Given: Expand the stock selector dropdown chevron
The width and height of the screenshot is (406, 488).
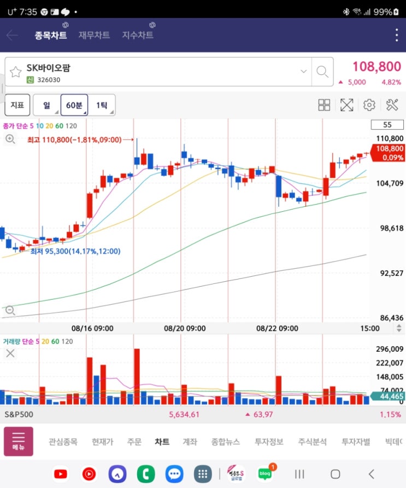Looking at the screenshot, I should 304,71.
